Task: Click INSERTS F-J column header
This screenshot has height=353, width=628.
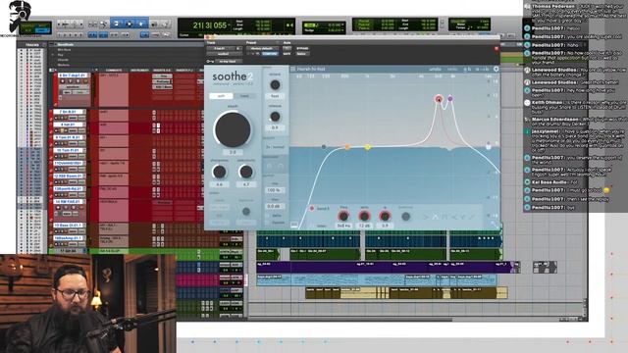Action: tap(184, 70)
